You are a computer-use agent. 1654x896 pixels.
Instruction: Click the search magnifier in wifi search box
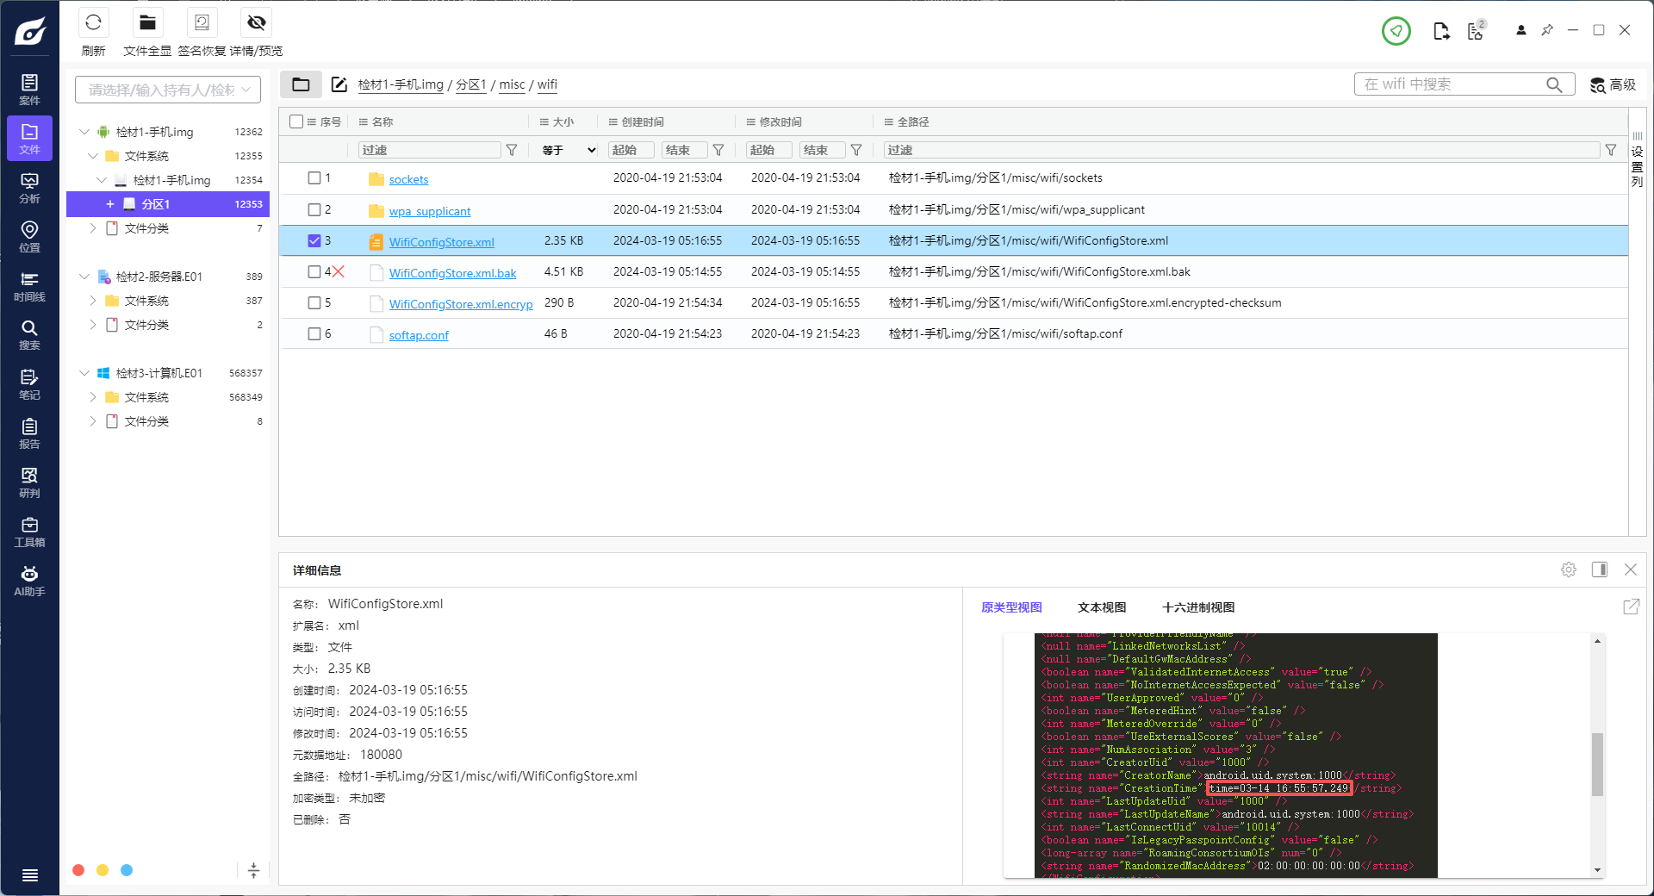1554,84
